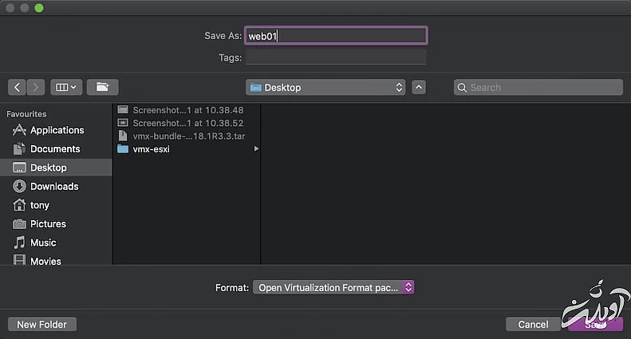This screenshot has height=339, width=631.
Task: Expand the vmx-esxi folder
Action: click(256, 149)
